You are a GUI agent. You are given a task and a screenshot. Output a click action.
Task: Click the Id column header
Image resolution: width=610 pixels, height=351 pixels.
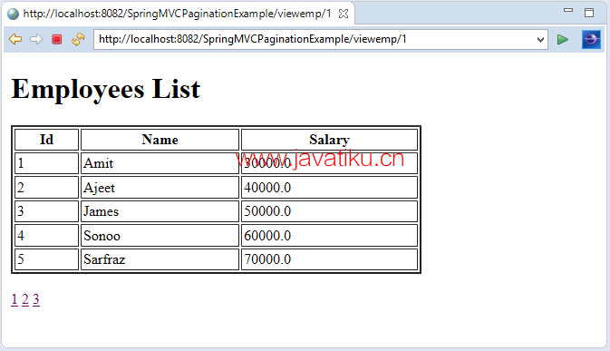coord(47,140)
